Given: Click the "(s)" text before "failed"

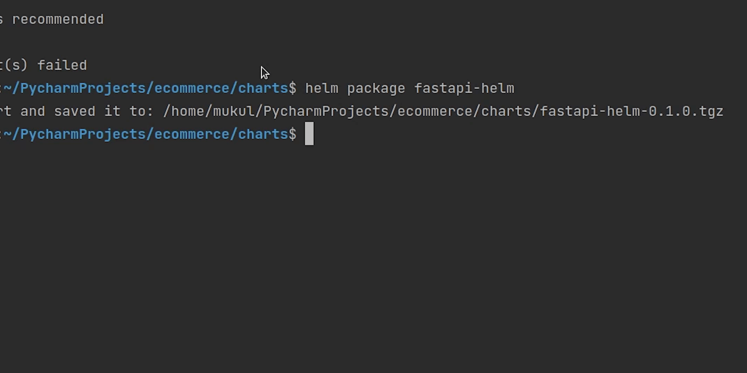Looking at the screenshot, I should (x=16, y=66).
